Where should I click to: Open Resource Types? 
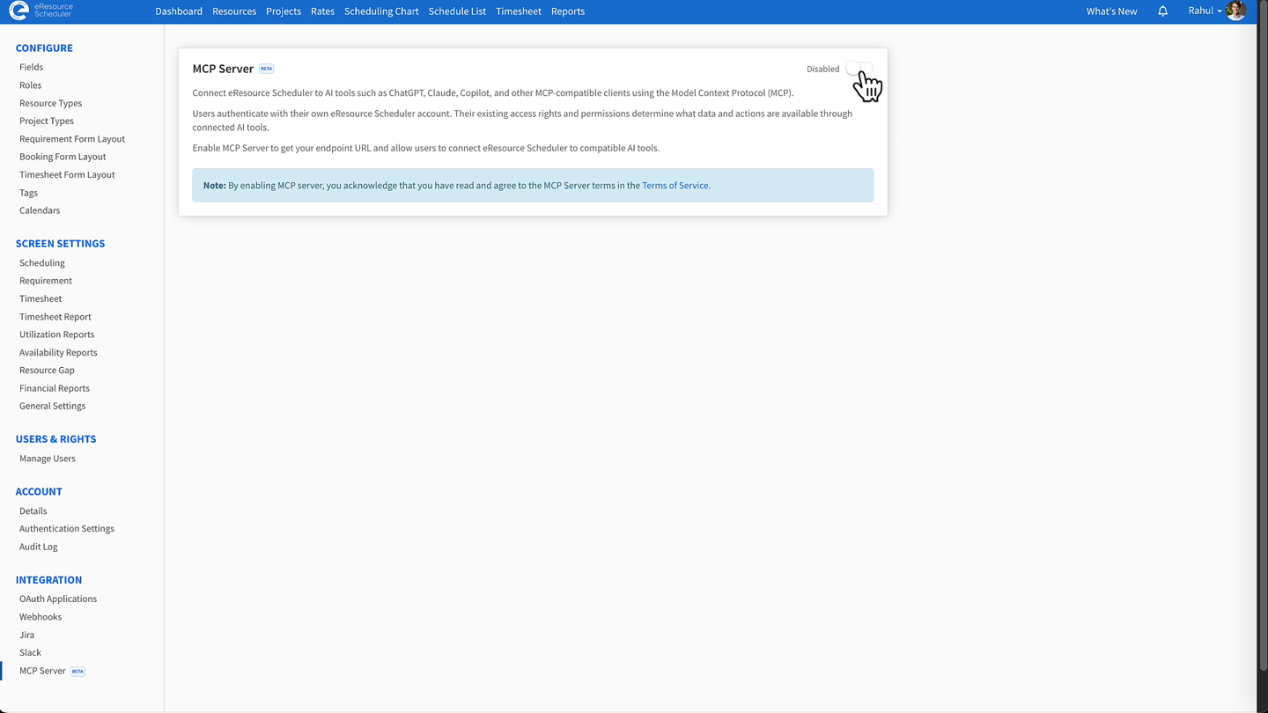tap(50, 103)
